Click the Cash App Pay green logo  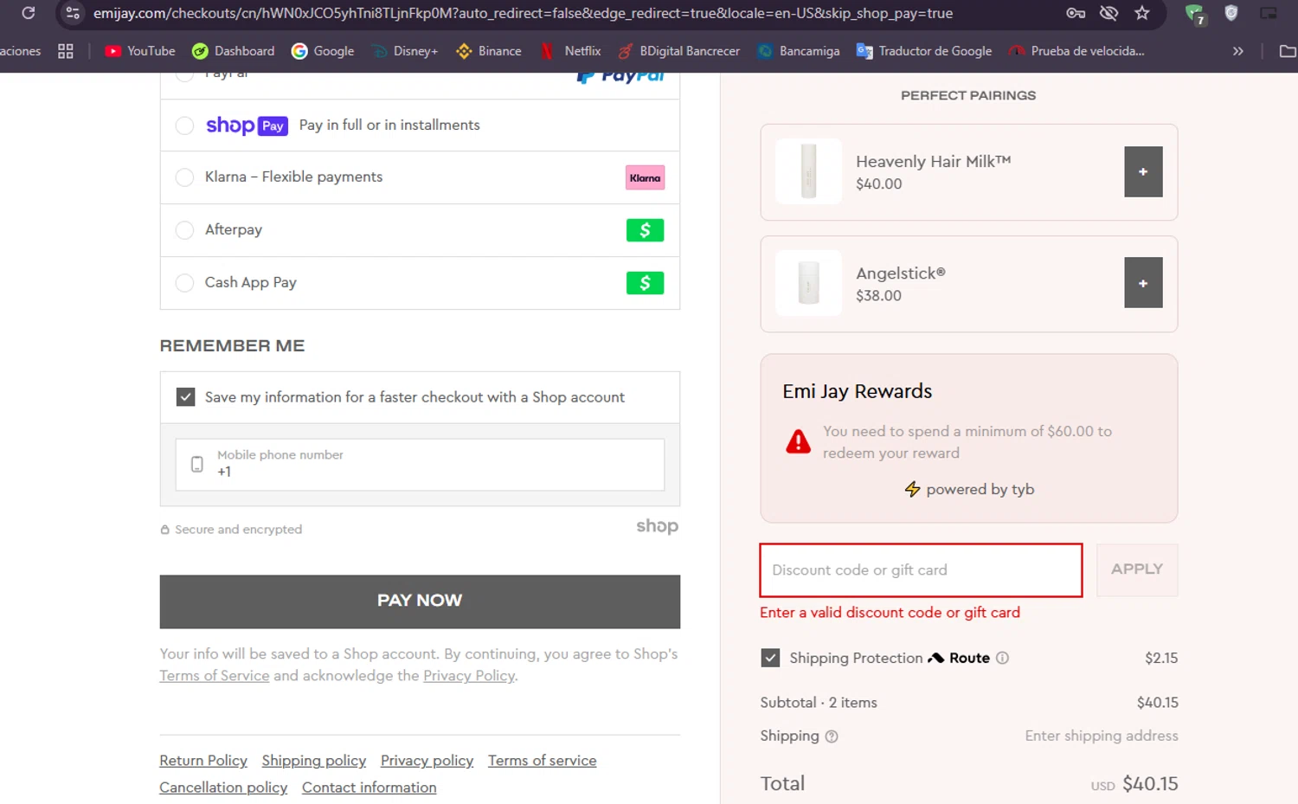point(645,283)
